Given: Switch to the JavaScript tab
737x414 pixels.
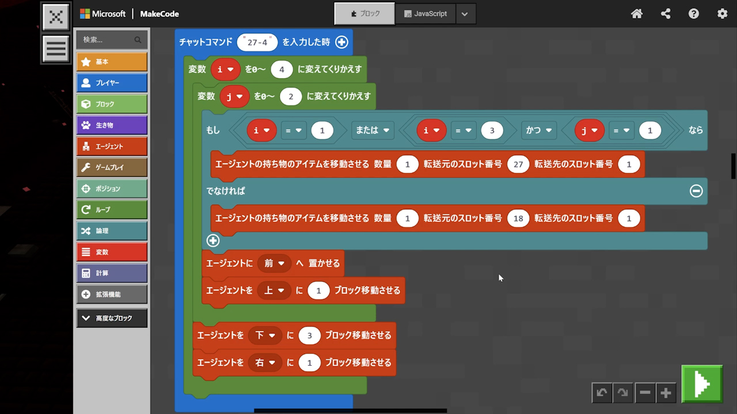Looking at the screenshot, I should [x=426, y=14].
